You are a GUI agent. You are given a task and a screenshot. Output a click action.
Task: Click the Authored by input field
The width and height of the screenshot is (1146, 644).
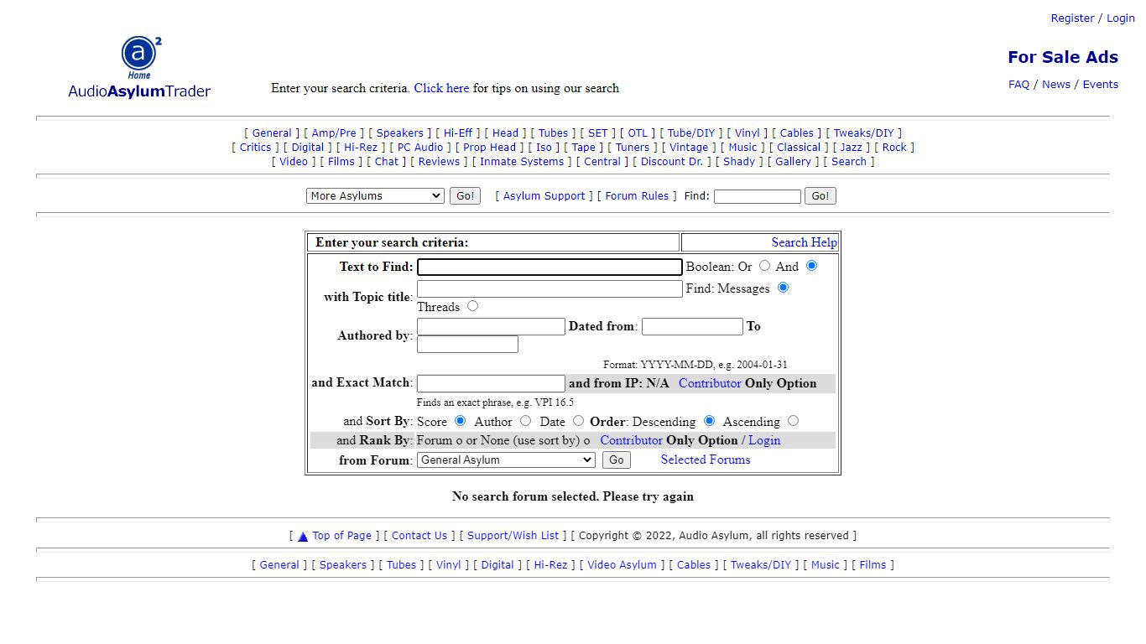tap(491, 326)
